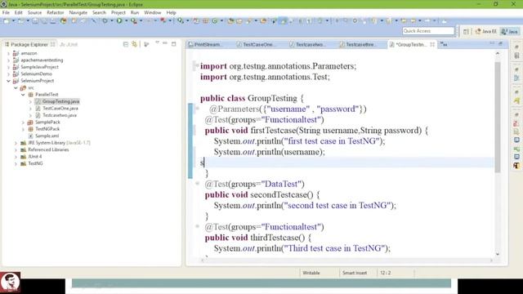Screen dimensions: 523x294
Task: Minimize the Package Explorer view
Action: [165, 43]
